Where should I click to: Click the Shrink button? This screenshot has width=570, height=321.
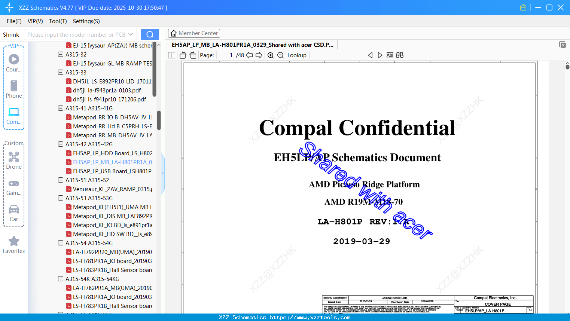(11, 34)
